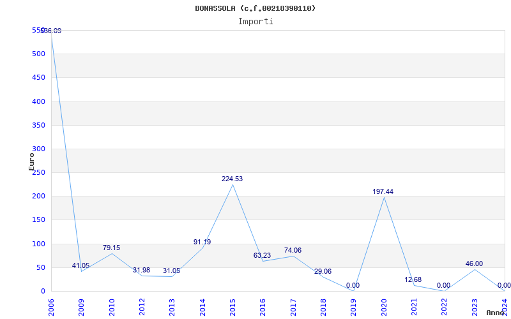This screenshot has height=319, width=511.
Task: Click the Importi subtitle
Action: click(256, 22)
